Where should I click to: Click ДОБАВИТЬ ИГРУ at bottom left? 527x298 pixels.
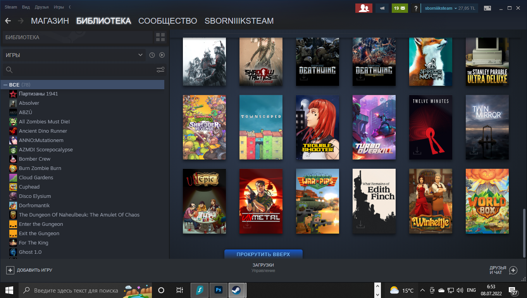pyautogui.click(x=29, y=270)
